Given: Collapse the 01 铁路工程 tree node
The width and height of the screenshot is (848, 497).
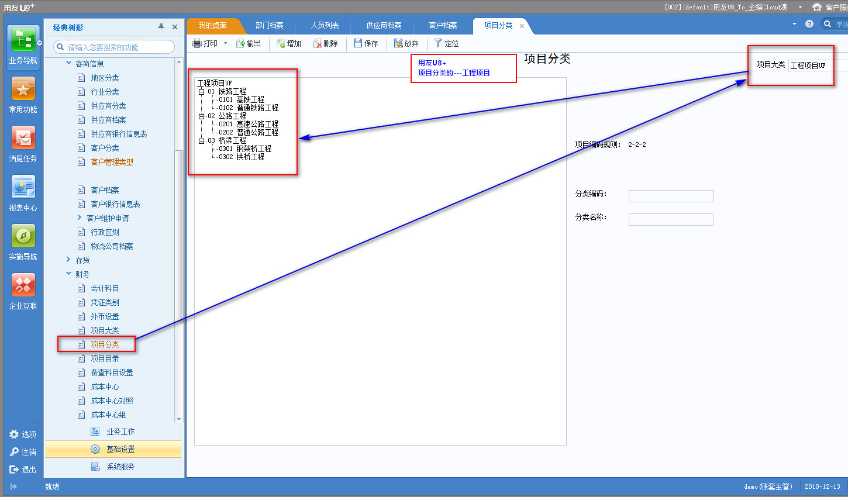Looking at the screenshot, I should point(201,92).
